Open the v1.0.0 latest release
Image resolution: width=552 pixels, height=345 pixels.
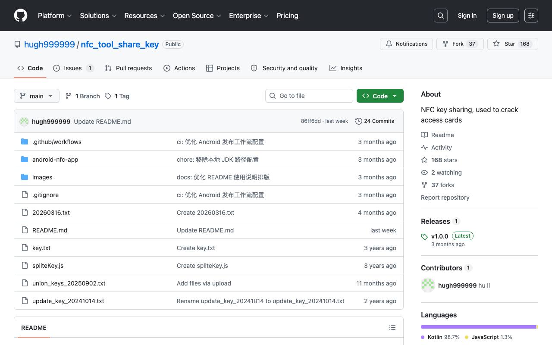[x=447, y=240]
